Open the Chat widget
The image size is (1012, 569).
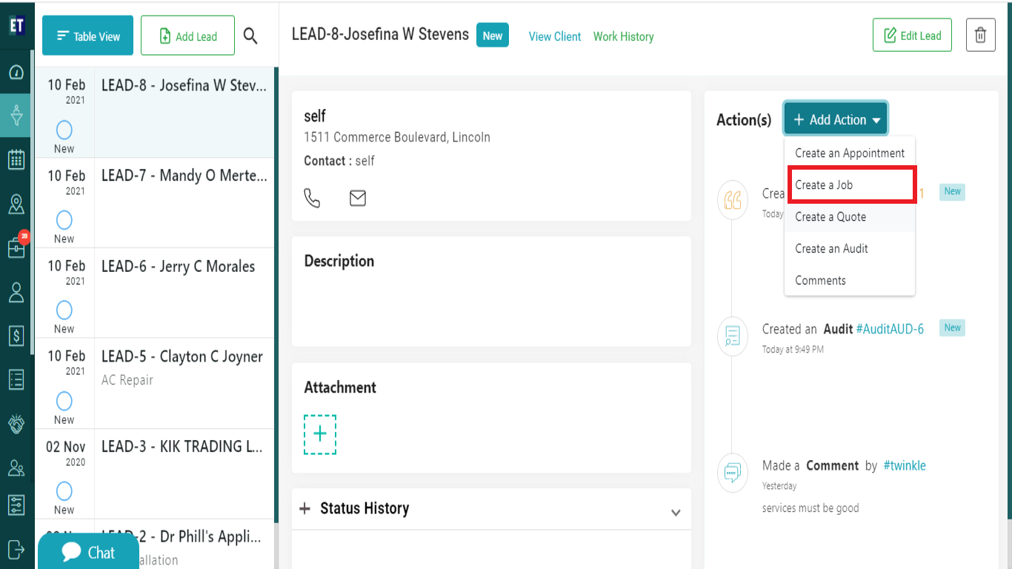pyautogui.click(x=88, y=552)
